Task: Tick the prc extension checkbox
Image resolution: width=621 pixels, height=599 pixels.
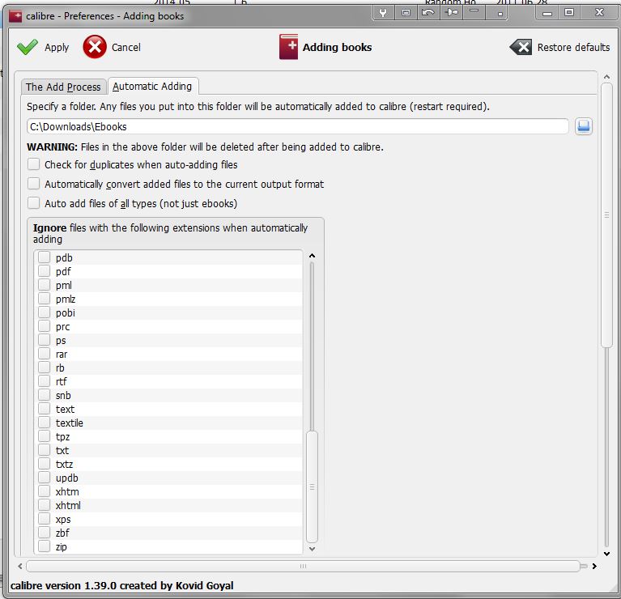Action: tap(44, 326)
